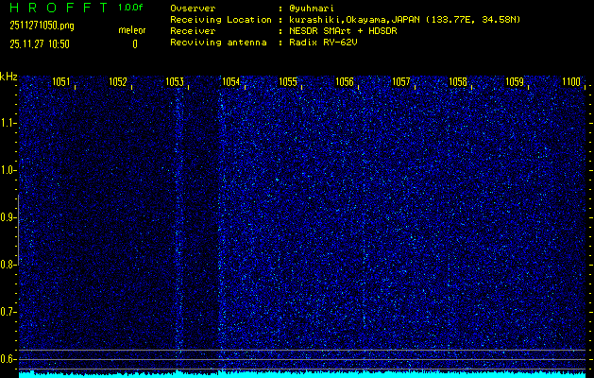Click the 0.7 kHz axis label
This screenshot has width=594, height=378.
(x=8, y=312)
